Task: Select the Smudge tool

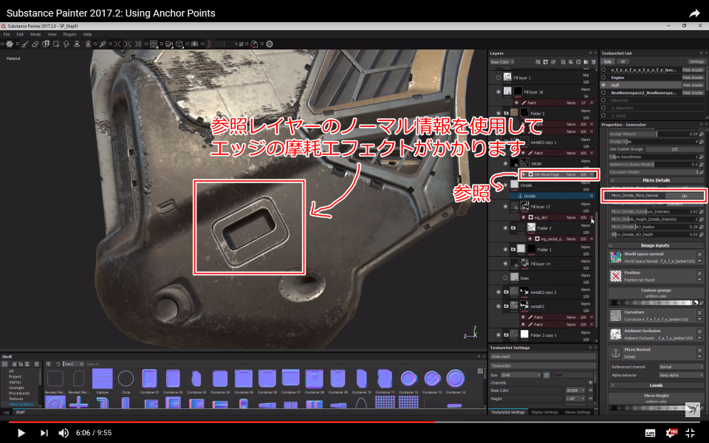Action: click(x=66, y=44)
